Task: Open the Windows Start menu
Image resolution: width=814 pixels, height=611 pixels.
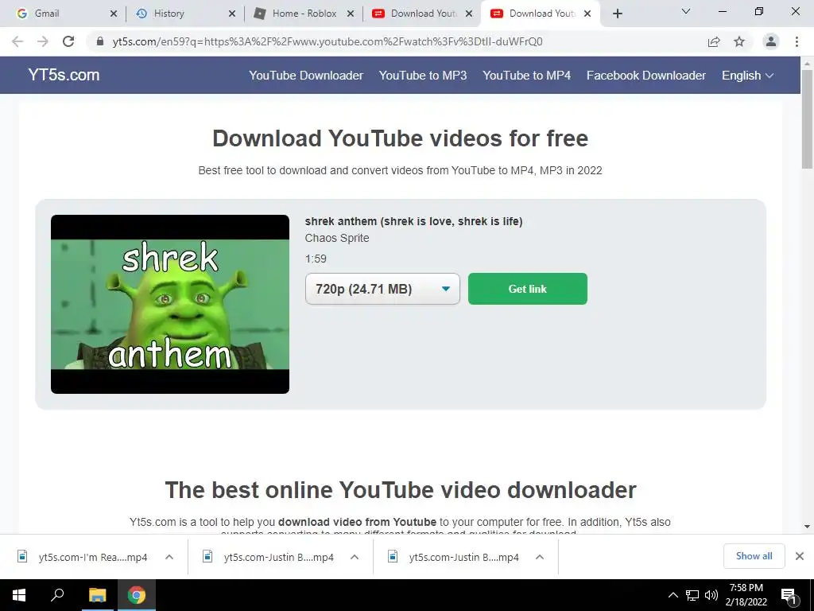Action: point(19,595)
